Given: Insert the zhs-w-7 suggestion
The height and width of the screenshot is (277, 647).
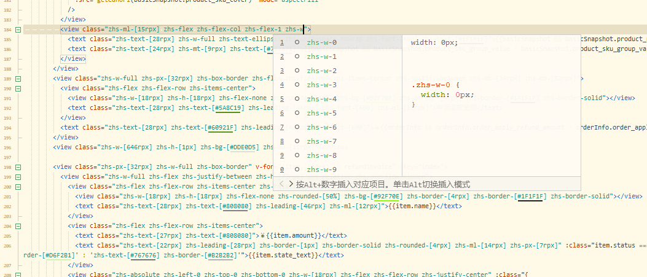Looking at the screenshot, I should [321, 141].
